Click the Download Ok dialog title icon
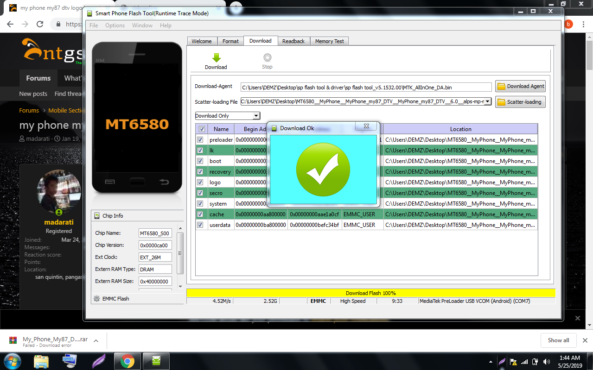This screenshot has height=370, width=593. 274,128
